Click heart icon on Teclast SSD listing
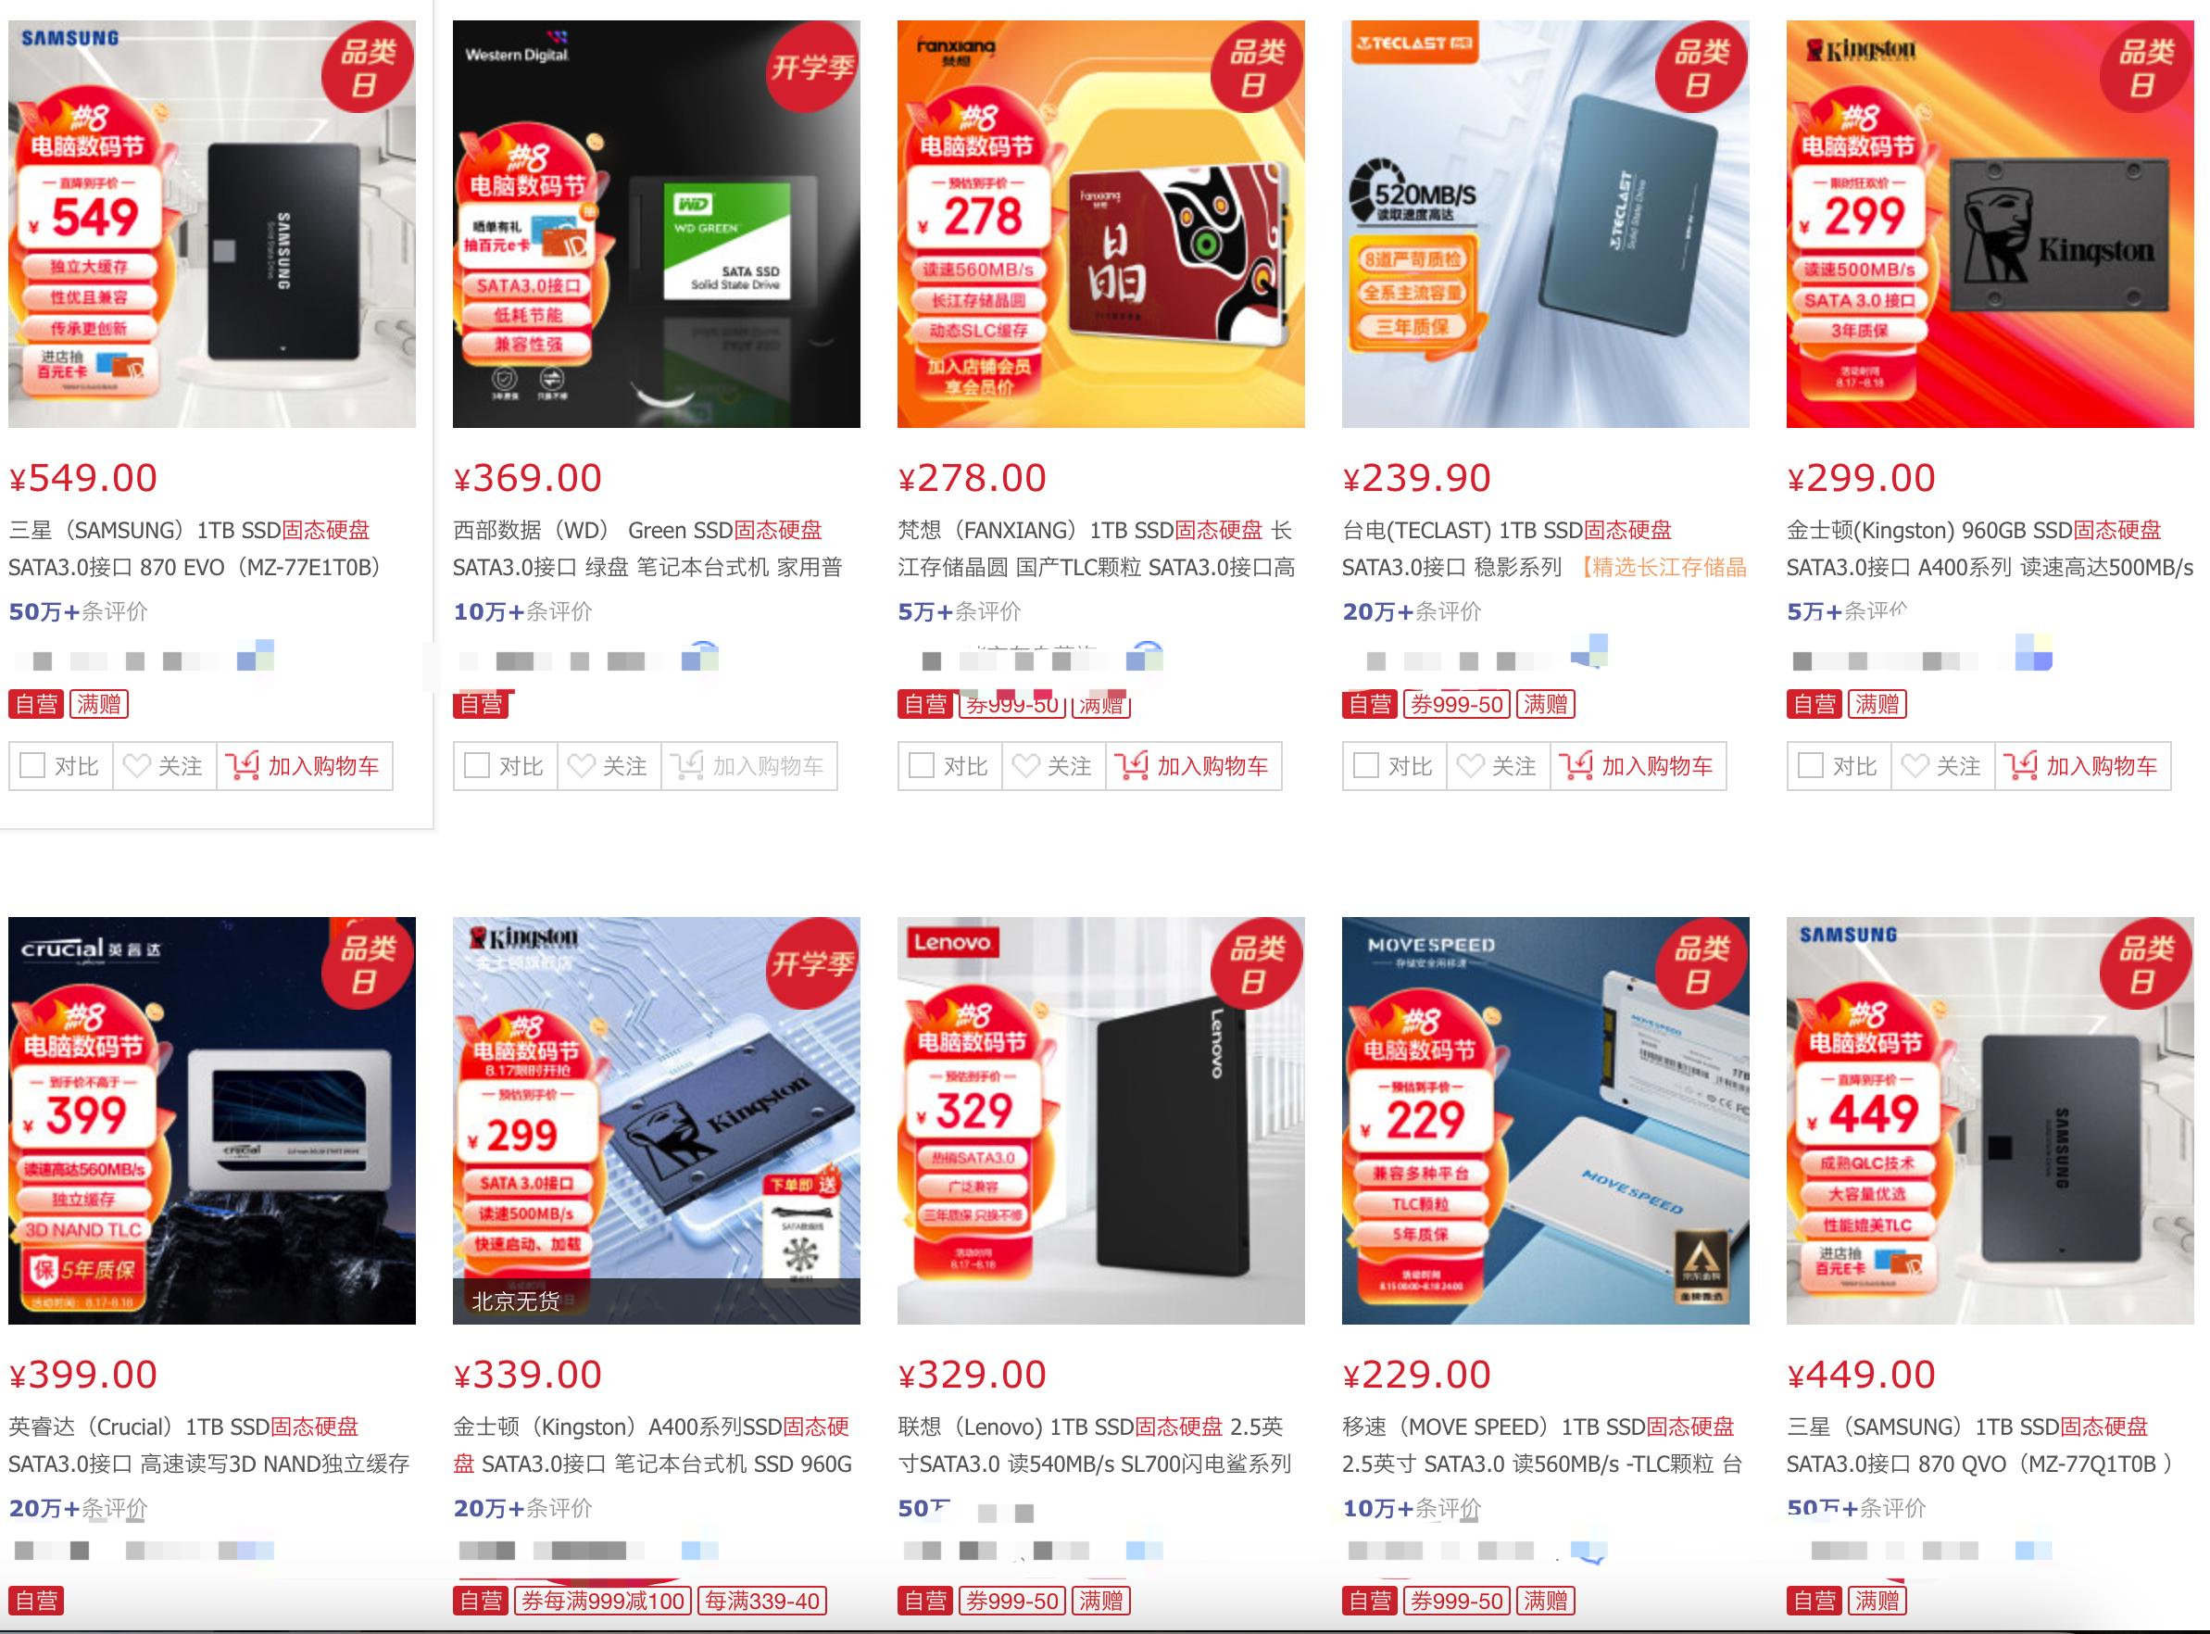The width and height of the screenshot is (2210, 1634). (x=1470, y=765)
